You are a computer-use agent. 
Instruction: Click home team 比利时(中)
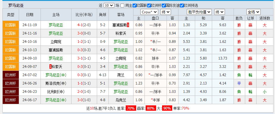point(56,92)
